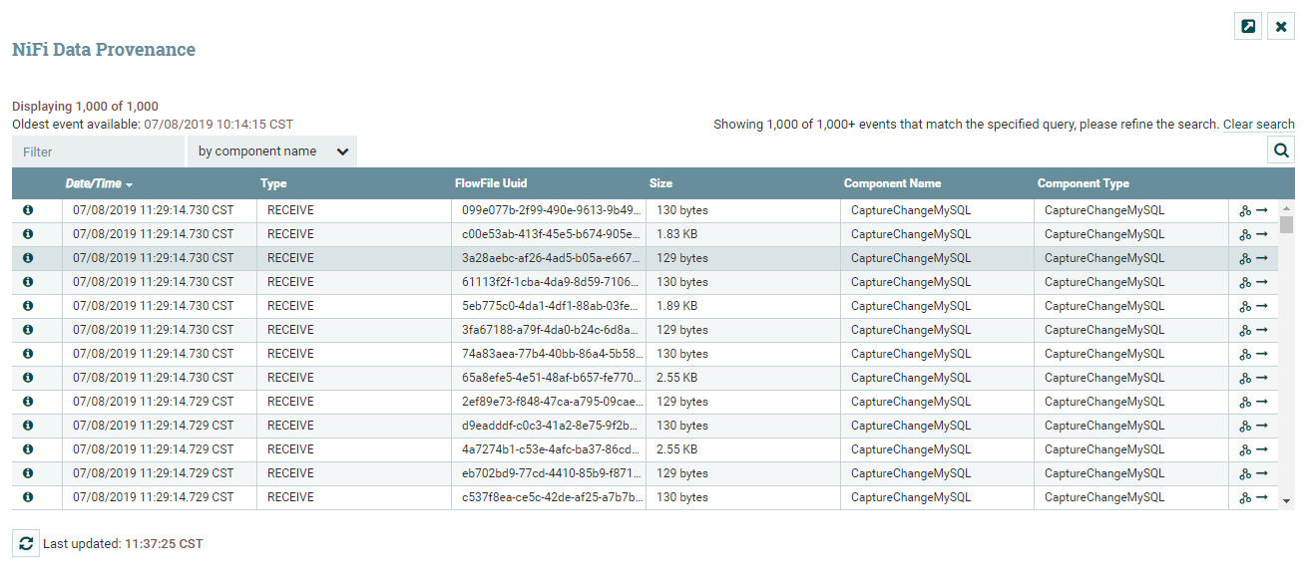The width and height of the screenshot is (1307, 583).
Task: Sort events by the Type column
Action: pyautogui.click(x=272, y=183)
